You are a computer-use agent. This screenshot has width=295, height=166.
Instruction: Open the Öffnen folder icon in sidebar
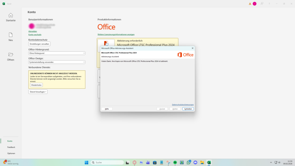point(11,54)
